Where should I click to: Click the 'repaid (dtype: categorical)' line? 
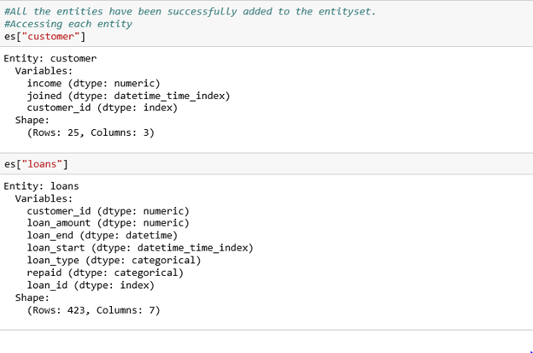(x=105, y=273)
